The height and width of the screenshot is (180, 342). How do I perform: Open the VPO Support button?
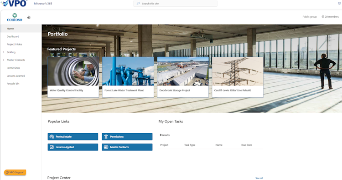tap(15, 172)
